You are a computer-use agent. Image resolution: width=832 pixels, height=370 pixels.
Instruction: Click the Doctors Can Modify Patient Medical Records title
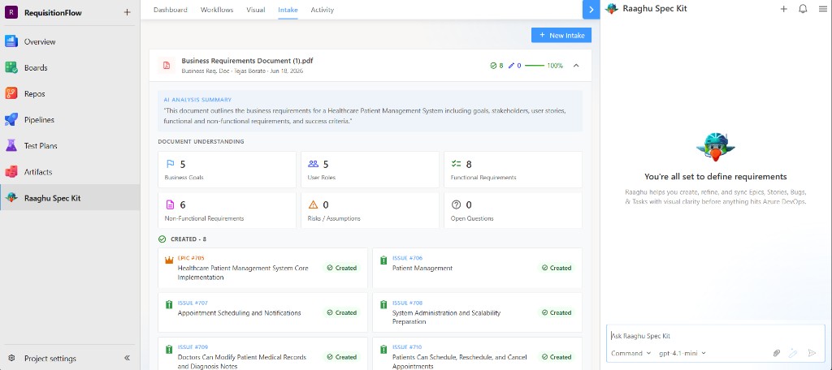[242, 362]
